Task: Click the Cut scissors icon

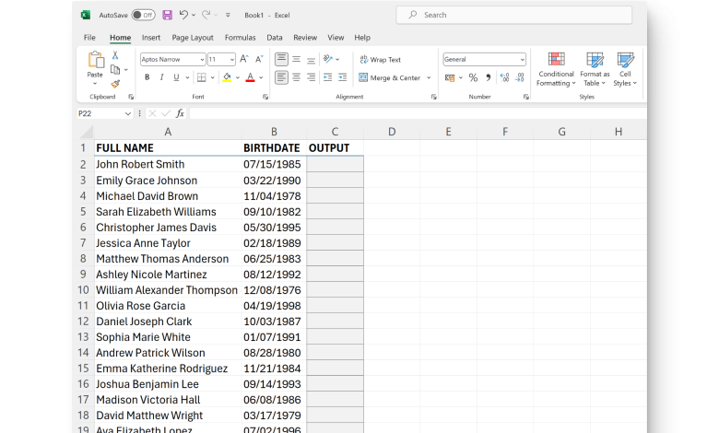Action: [115, 54]
